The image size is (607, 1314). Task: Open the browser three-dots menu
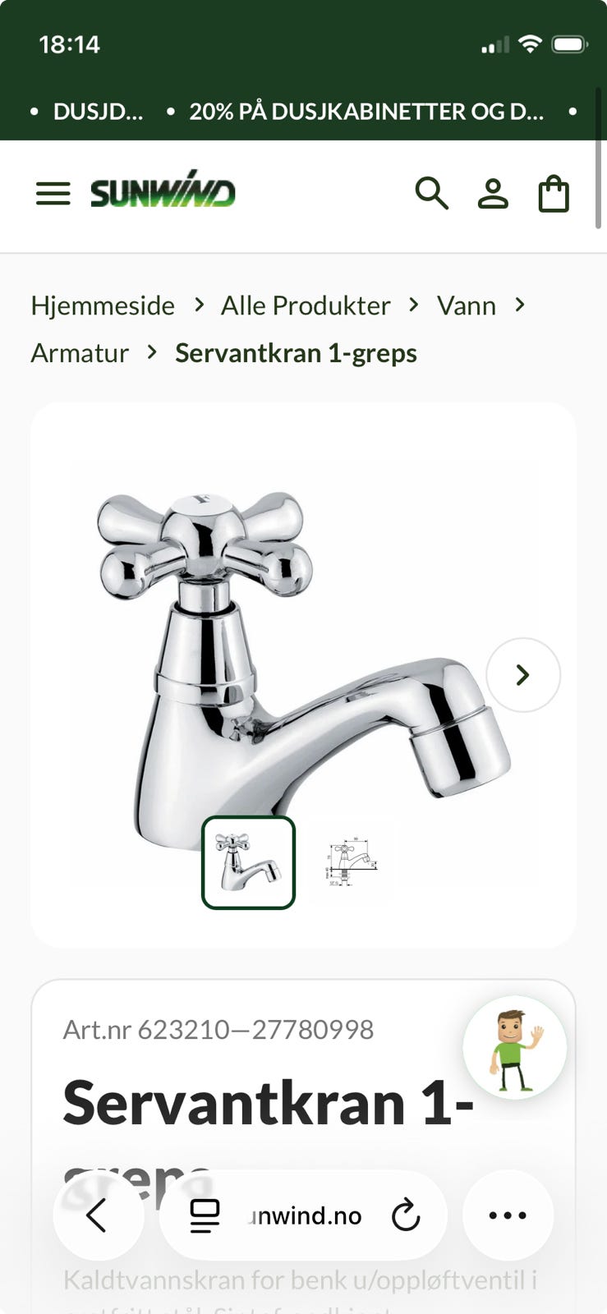pos(508,1215)
